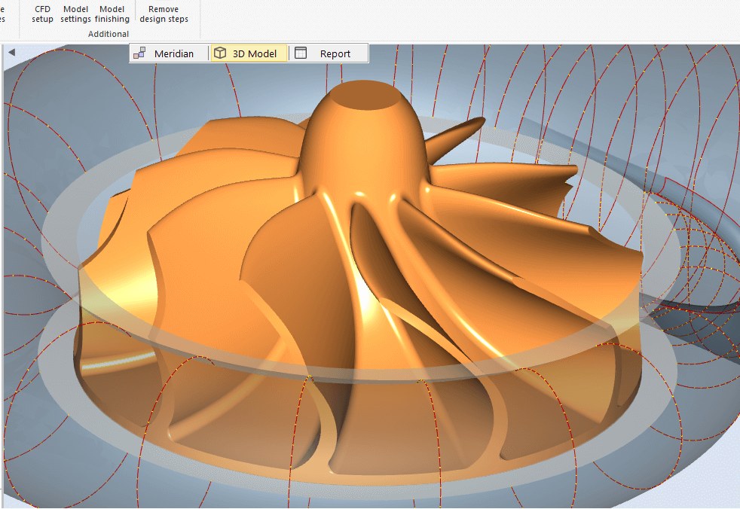Click the orange impeller hub top
Viewport: 740px width, 509px height.
tap(364, 95)
